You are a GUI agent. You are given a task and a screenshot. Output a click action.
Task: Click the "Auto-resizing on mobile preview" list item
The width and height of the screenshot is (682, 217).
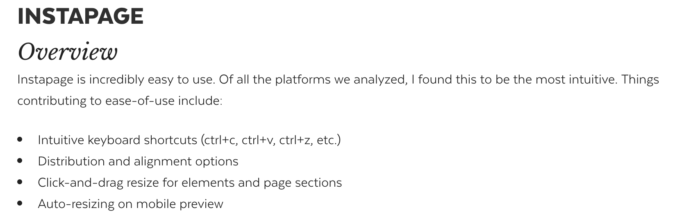130,204
